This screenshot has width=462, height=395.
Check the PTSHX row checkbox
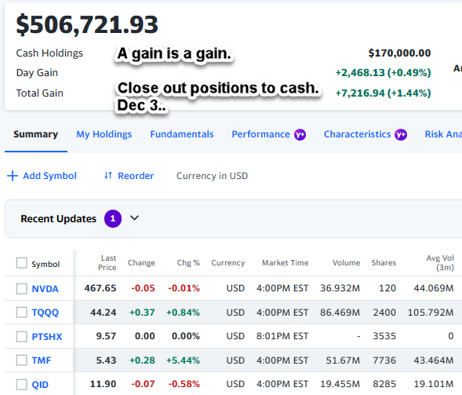pos(21,336)
